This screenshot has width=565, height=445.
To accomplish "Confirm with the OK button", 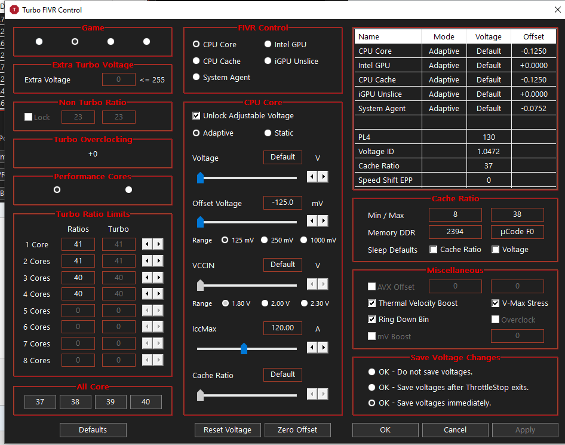I will coord(385,430).
